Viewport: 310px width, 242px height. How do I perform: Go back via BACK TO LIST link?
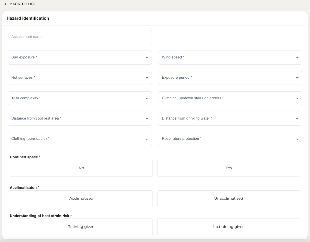coord(23,4)
